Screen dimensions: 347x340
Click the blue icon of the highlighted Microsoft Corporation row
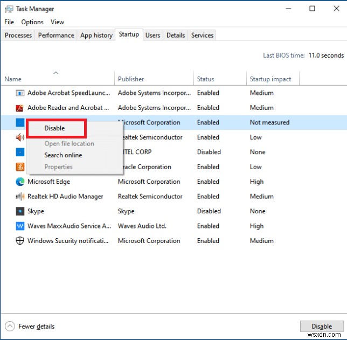[20, 122]
